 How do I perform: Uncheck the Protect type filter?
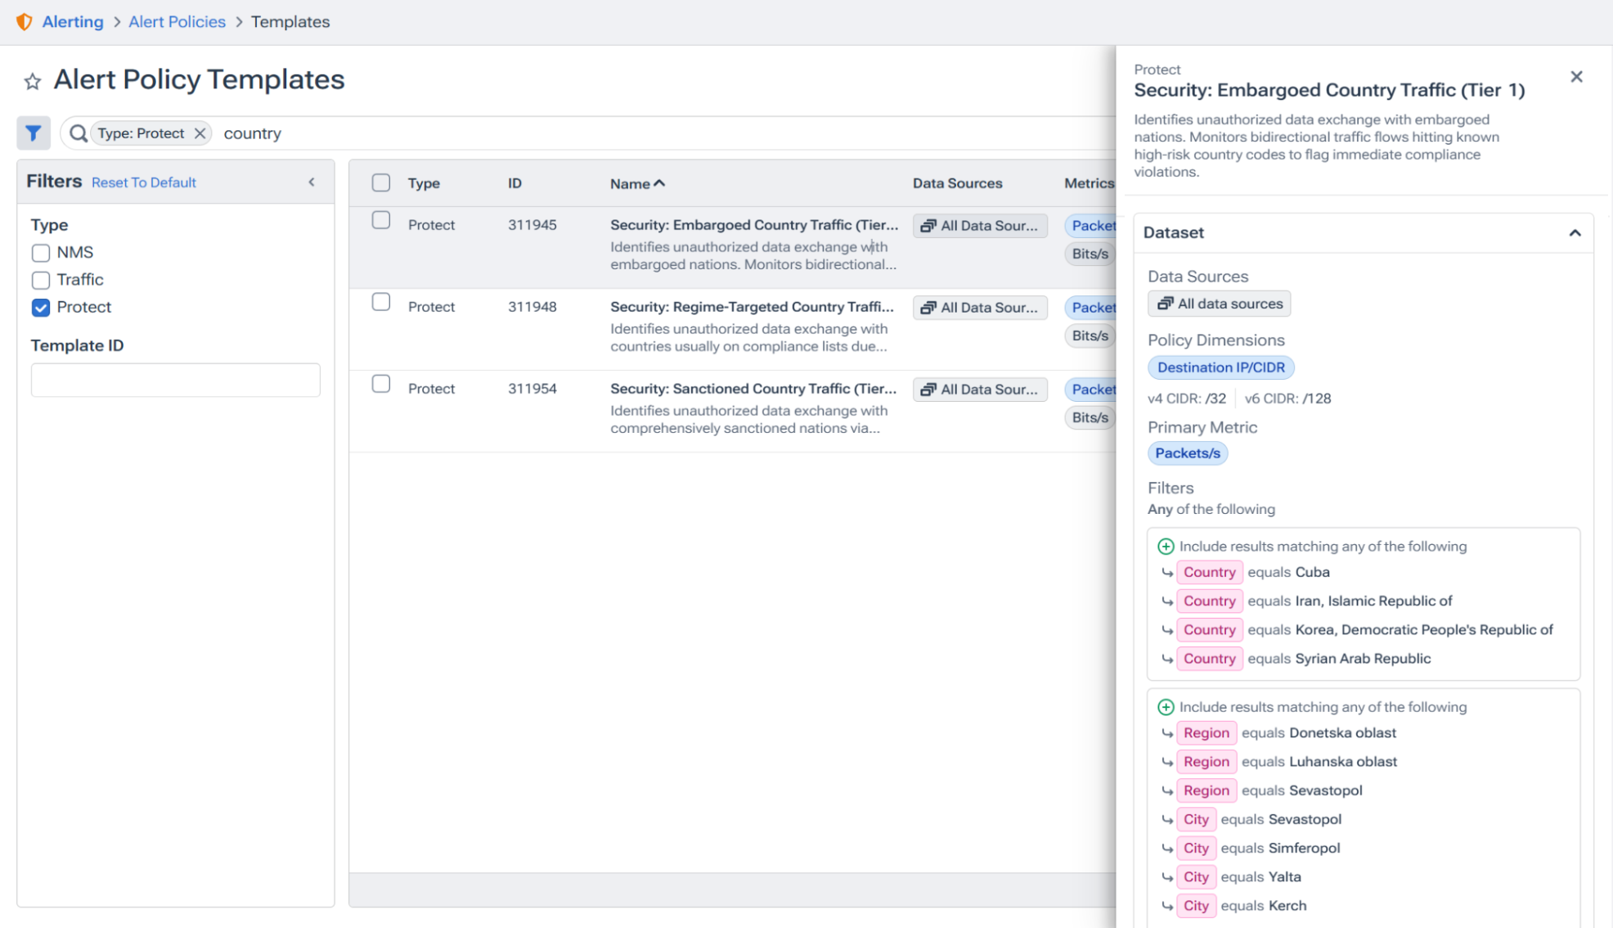coord(41,308)
